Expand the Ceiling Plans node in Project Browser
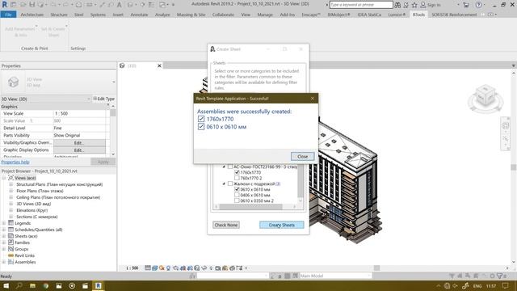Screen dimensions: 517x291 [x=11, y=197]
